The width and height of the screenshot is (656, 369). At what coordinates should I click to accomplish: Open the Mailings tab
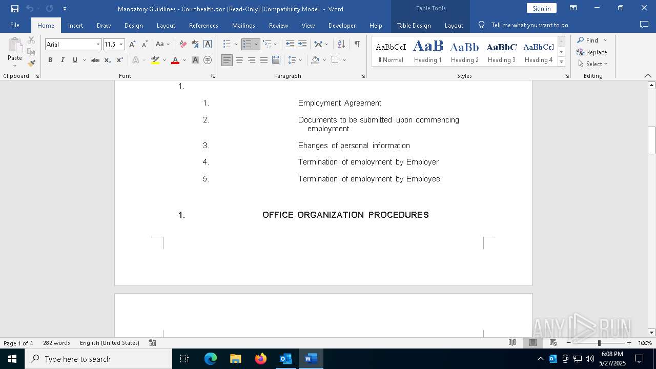(x=243, y=25)
